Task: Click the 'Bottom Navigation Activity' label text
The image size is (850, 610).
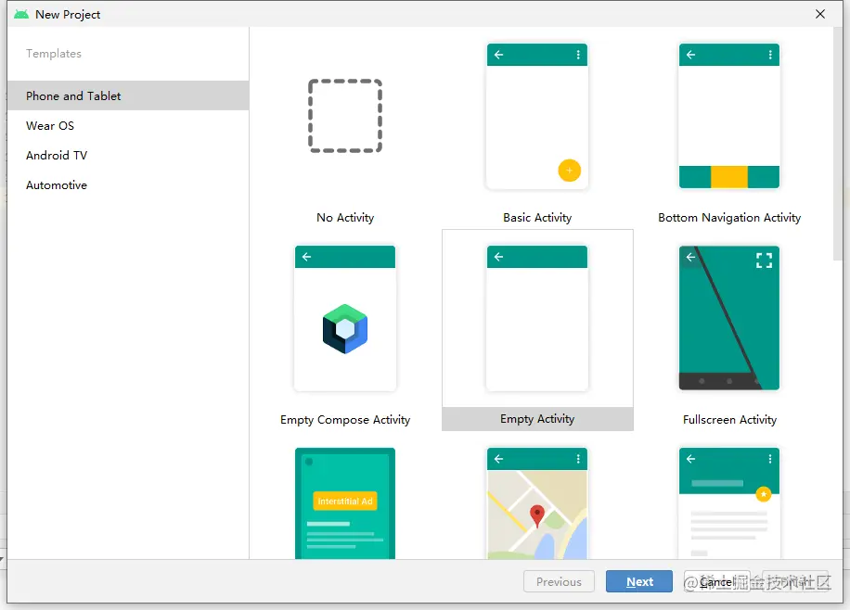Action: pyautogui.click(x=729, y=218)
